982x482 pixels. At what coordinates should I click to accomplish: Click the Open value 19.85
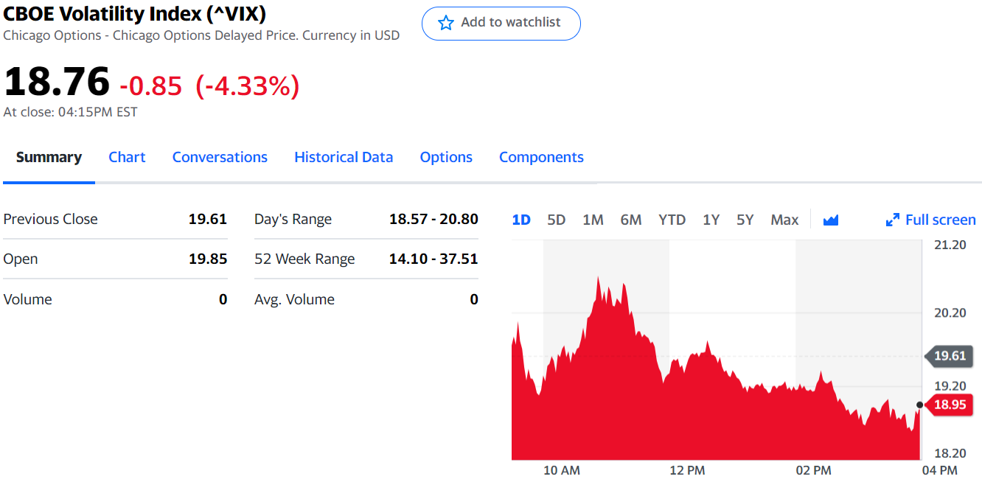[208, 259]
